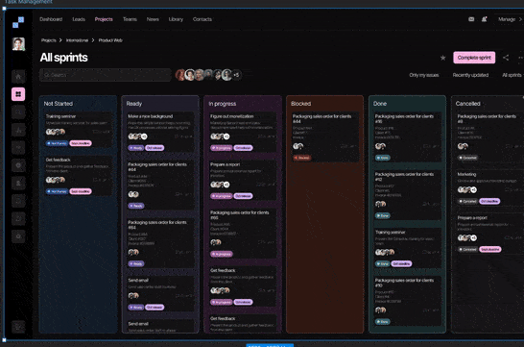Toggle the Recently updated filter
Viewport: 524px width, 347px height.
pos(470,75)
